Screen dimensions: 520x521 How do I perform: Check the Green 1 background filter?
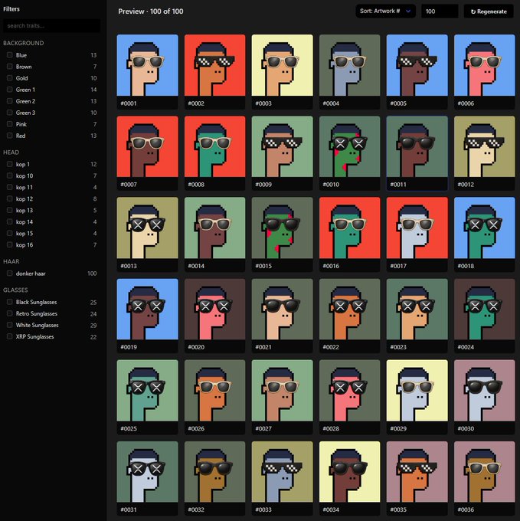[x=10, y=90]
